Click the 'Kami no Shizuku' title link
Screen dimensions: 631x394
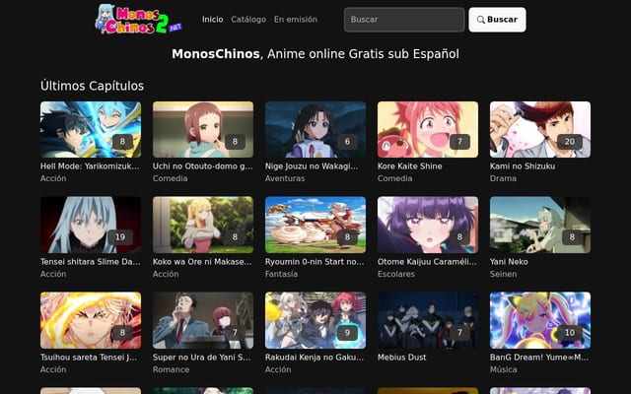(x=523, y=166)
